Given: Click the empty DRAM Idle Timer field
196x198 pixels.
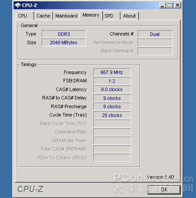Looking at the screenshot, I should tap(112, 141).
